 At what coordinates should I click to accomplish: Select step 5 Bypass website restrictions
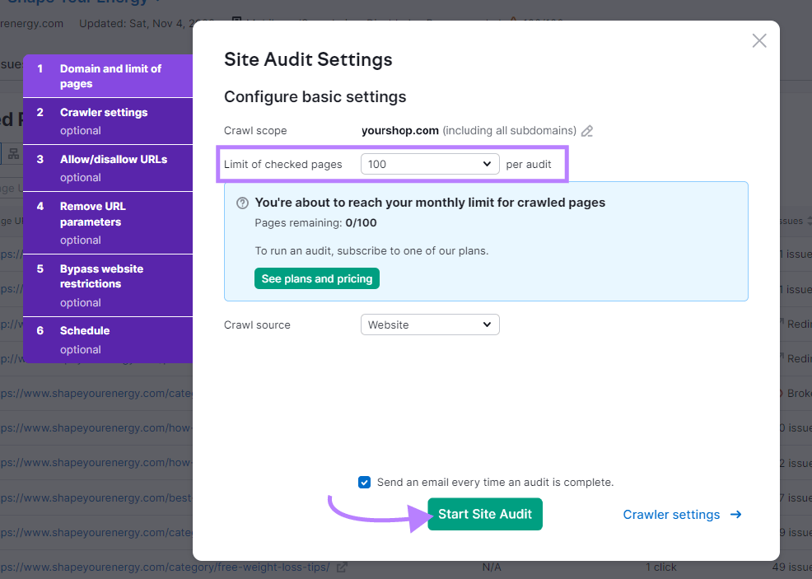[108, 285]
